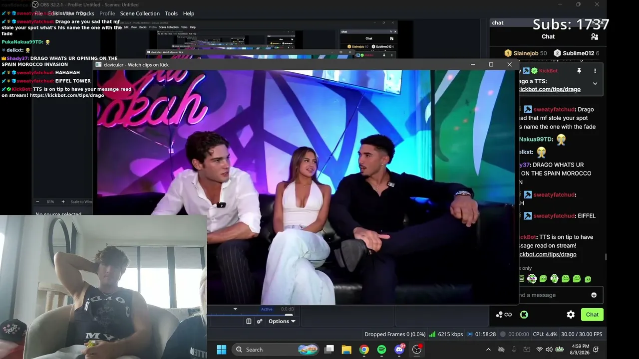The height and width of the screenshot is (359, 639).
Task: Open the Help menu in OBS
Action: coord(189,13)
